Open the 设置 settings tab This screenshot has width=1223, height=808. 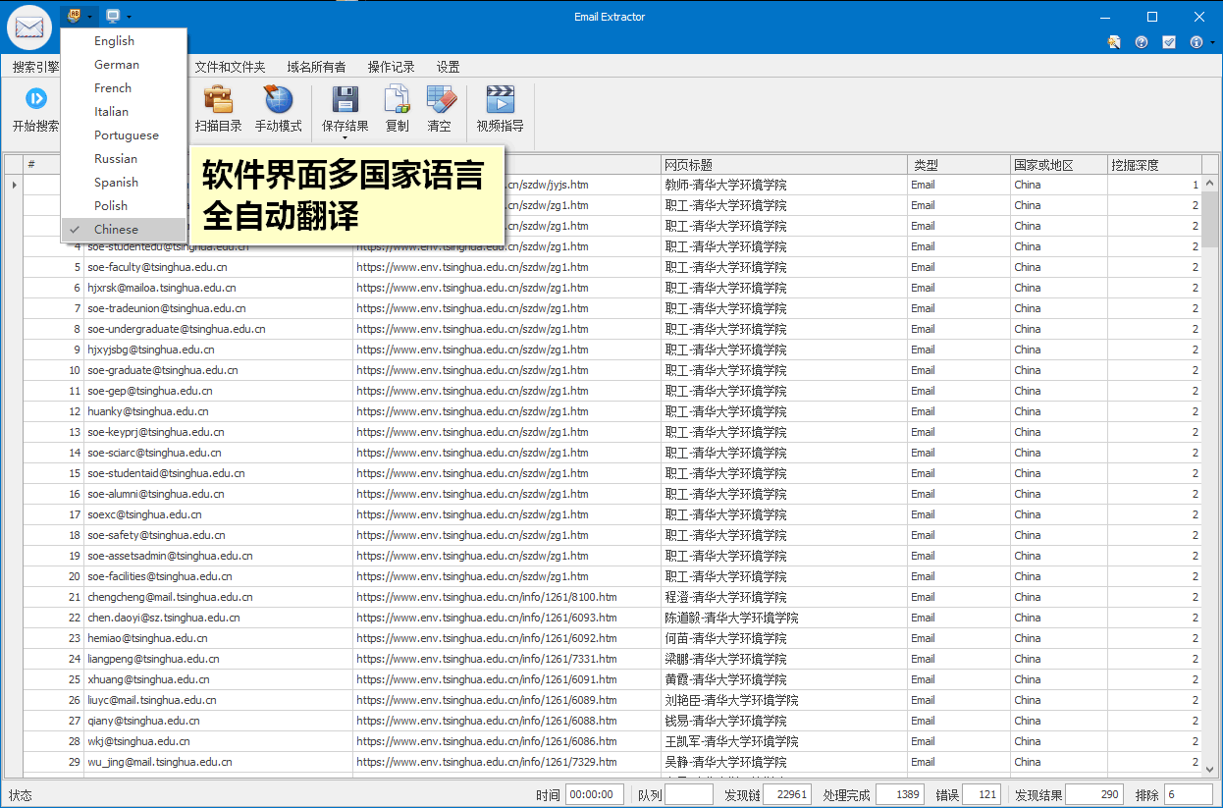(448, 68)
